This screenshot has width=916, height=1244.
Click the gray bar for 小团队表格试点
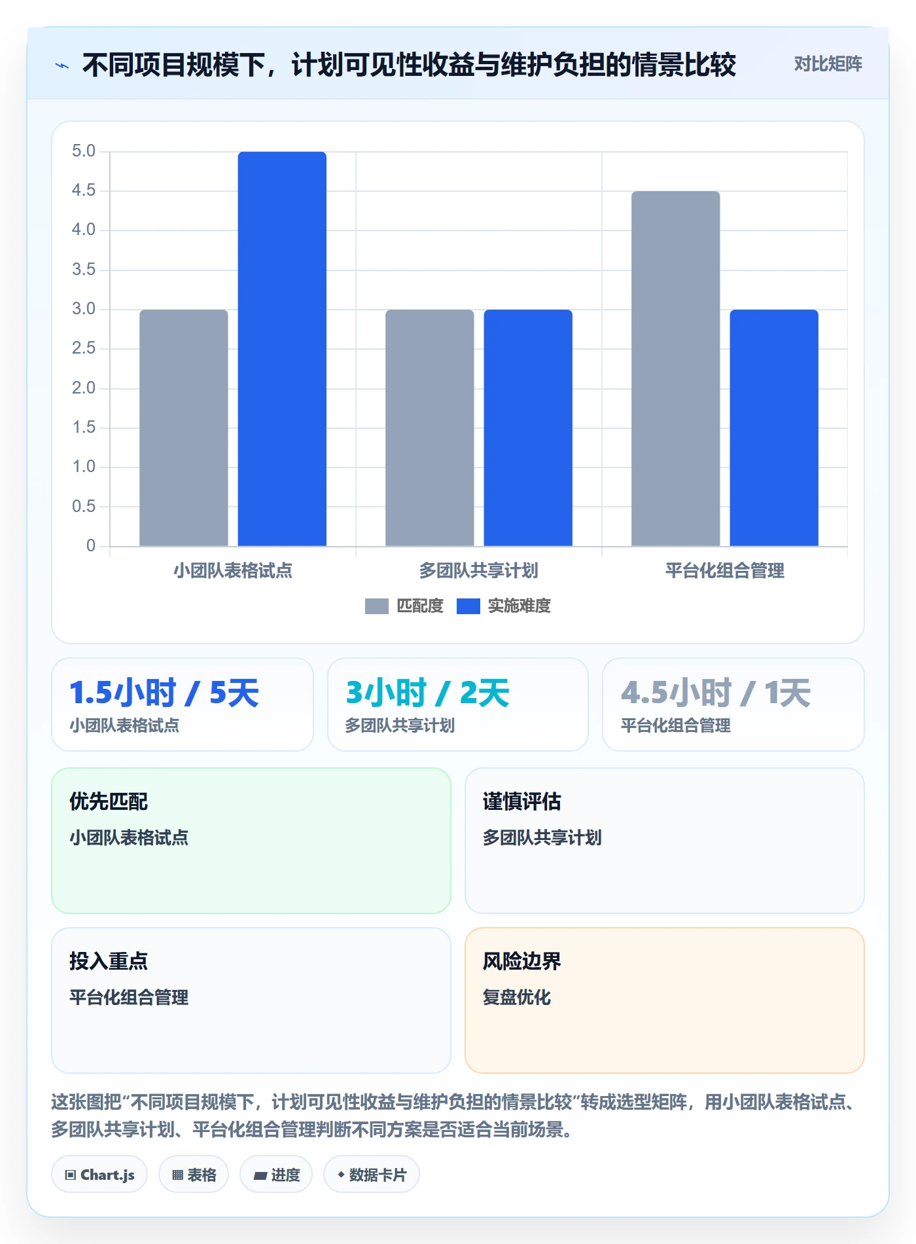[x=184, y=428]
